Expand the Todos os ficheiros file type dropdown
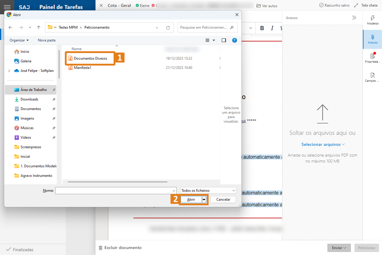Image resolution: width=382 pixels, height=255 pixels. tap(208, 191)
